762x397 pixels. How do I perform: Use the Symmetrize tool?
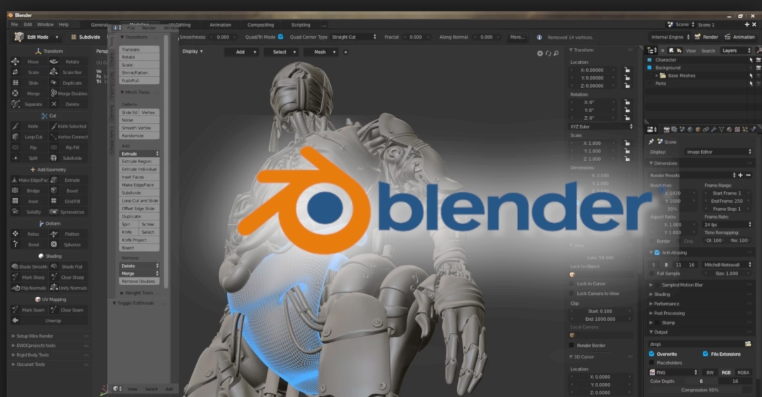69,212
